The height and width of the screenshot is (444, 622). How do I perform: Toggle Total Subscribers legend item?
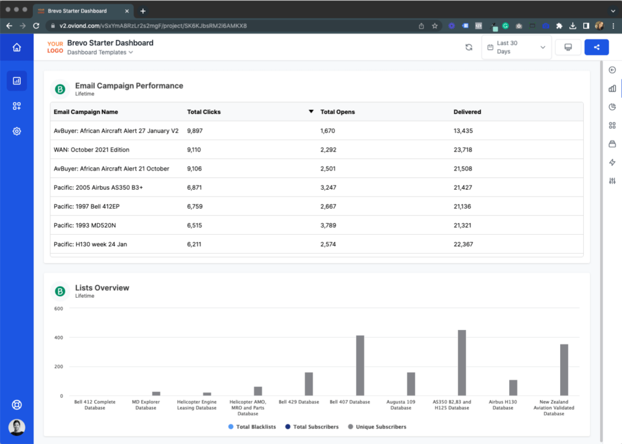[x=312, y=427]
